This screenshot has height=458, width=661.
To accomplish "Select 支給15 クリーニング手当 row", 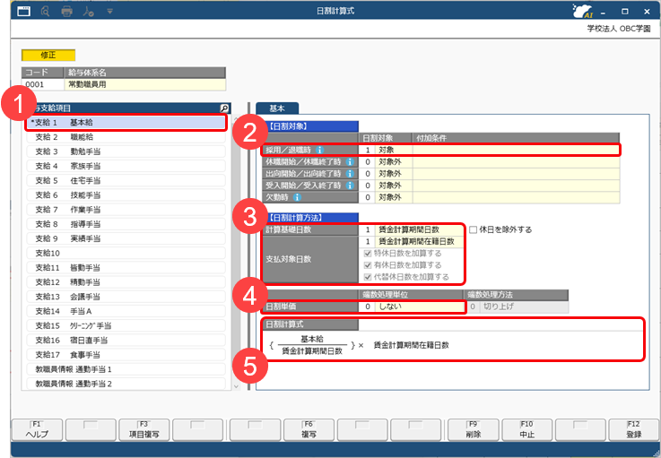I will [x=126, y=325].
